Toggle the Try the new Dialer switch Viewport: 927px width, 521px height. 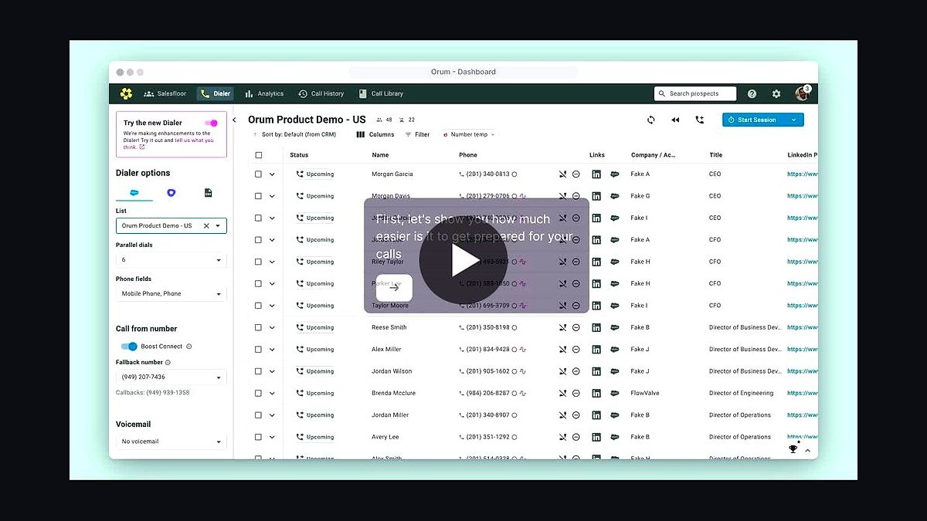click(x=211, y=123)
